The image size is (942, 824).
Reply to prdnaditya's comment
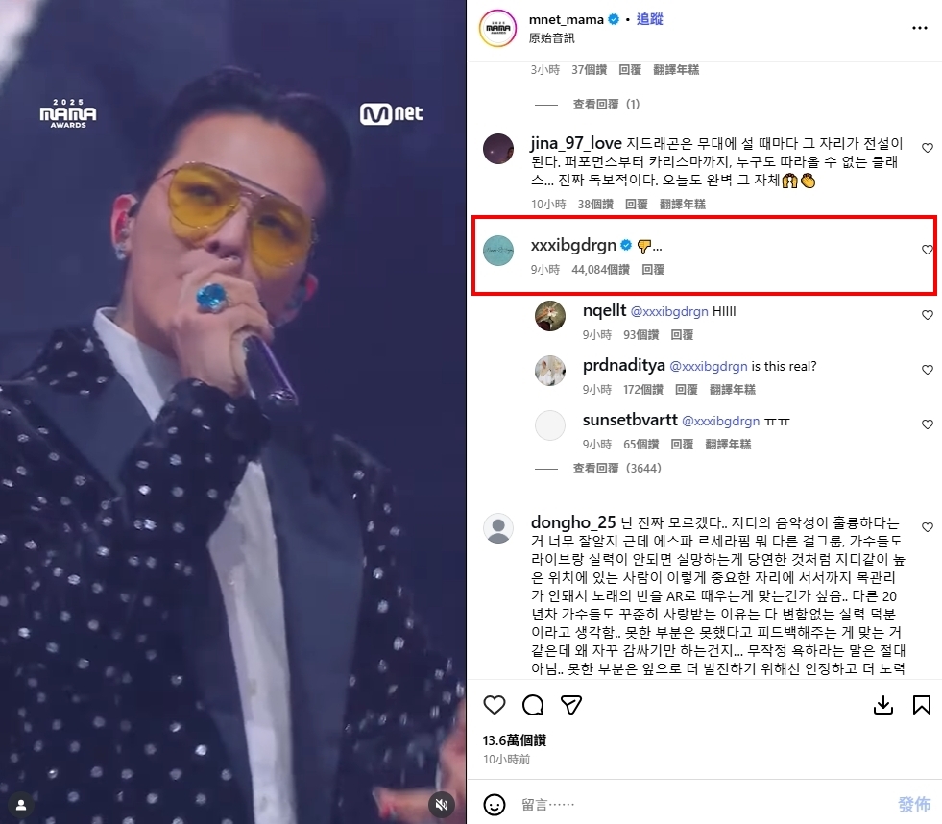(x=686, y=390)
